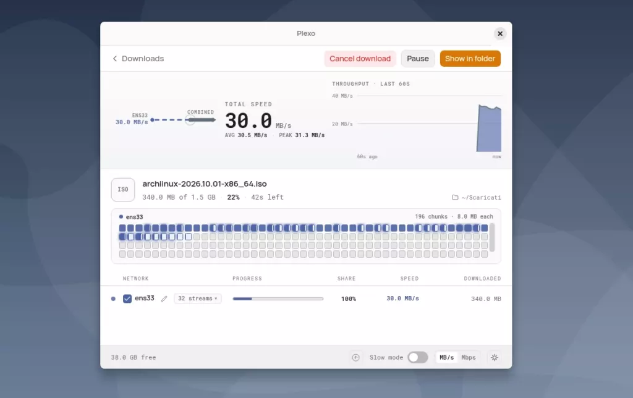
Task: Click the folder icon beside ~/Scaricati
Action: click(x=455, y=197)
